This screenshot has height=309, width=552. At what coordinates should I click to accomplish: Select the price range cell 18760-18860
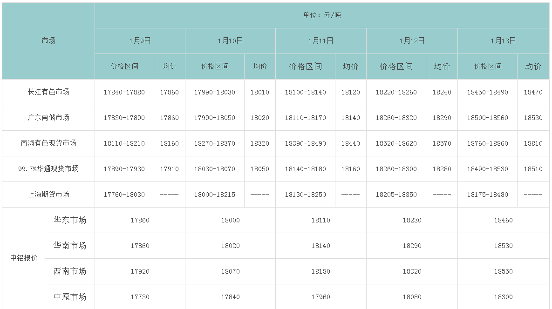[487, 144]
